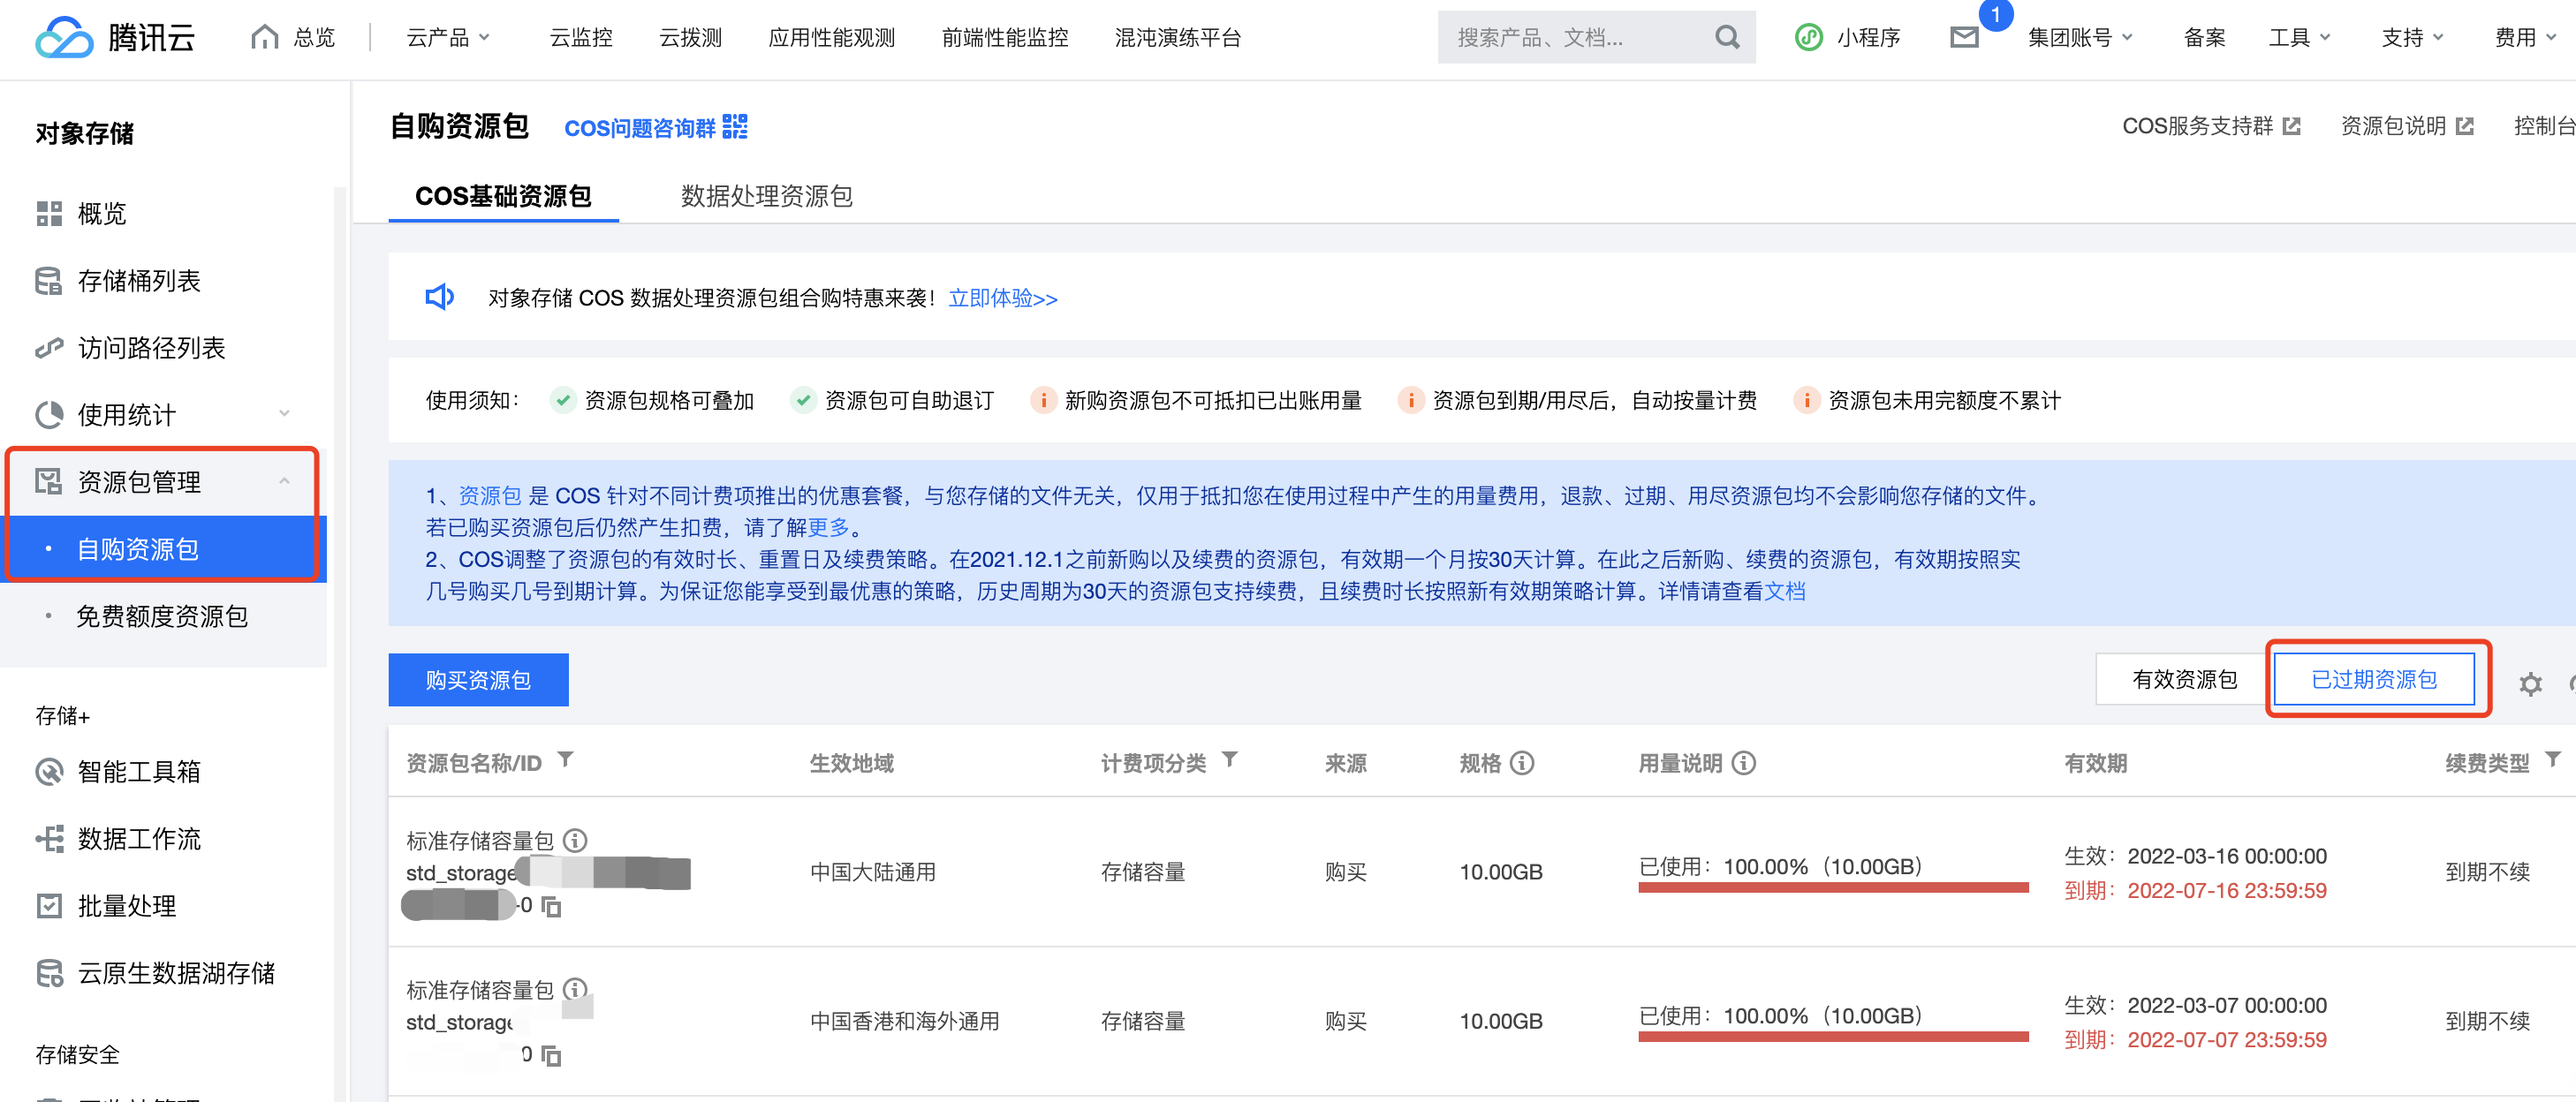Open the message envelope icon
Viewport: 2576px width, 1102px height.
(1964, 37)
